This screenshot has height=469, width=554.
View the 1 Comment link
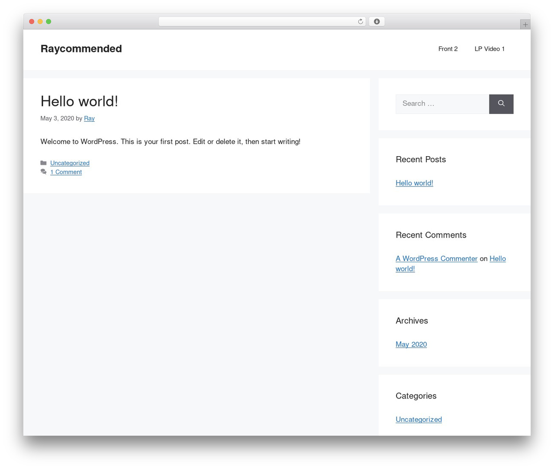click(x=66, y=172)
